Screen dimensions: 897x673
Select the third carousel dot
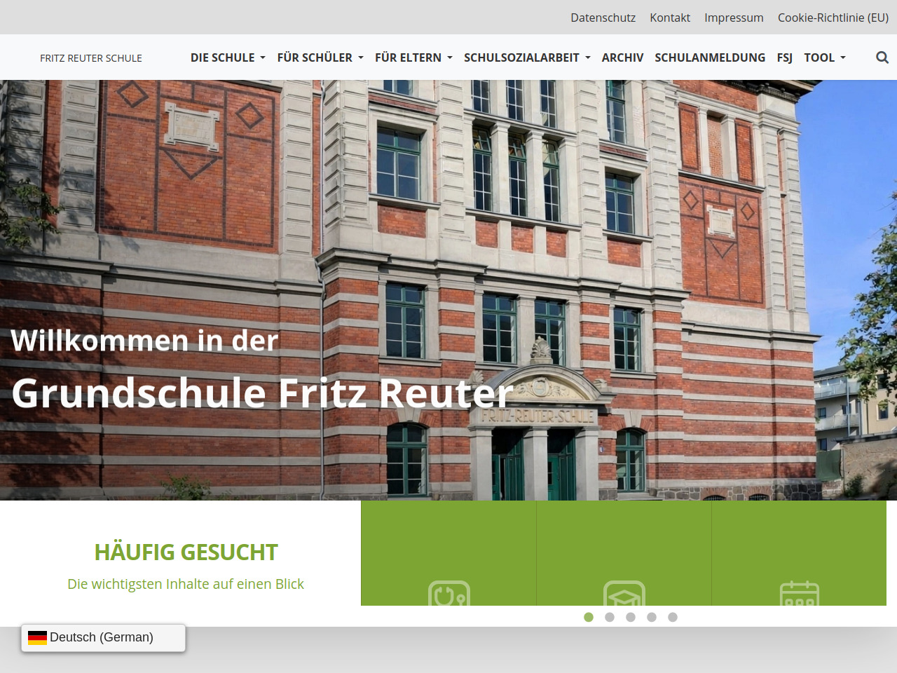pyautogui.click(x=631, y=617)
